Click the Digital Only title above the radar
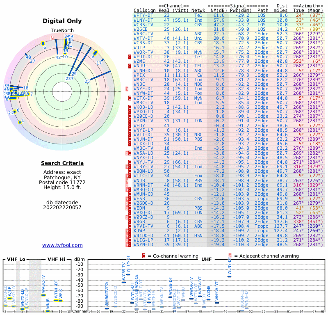Screen dimensions: 328x315 [x=62, y=21]
